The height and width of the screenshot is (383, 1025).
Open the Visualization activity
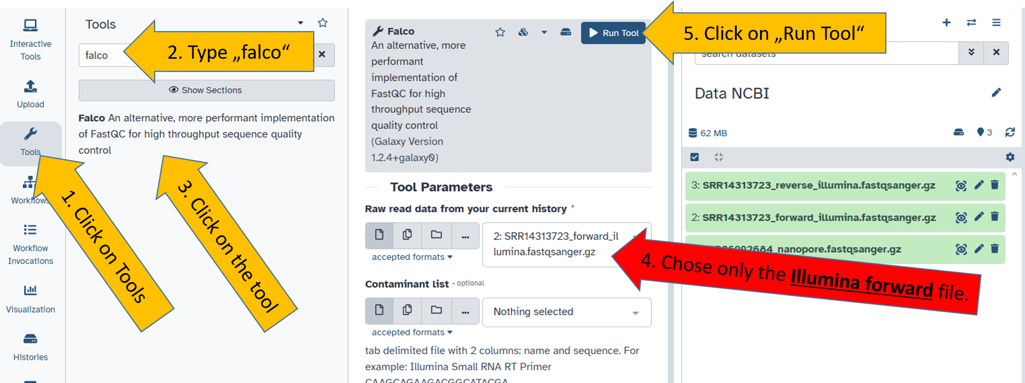(x=30, y=298)
